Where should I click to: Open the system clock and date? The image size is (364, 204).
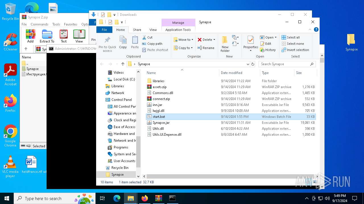coord(340,198)
